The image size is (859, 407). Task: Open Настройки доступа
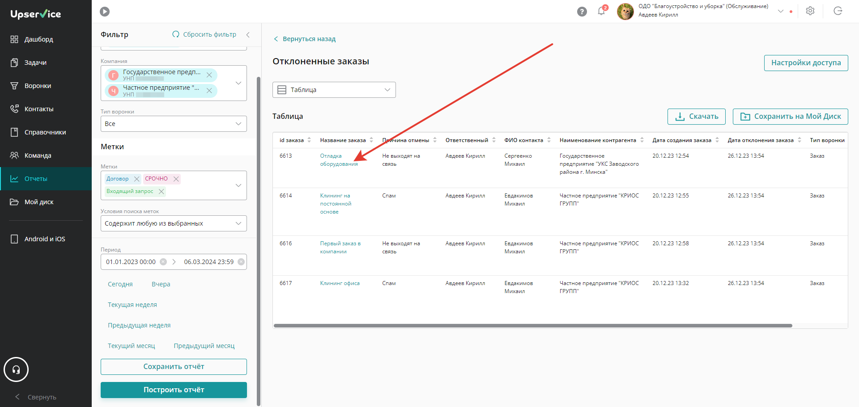806,63
